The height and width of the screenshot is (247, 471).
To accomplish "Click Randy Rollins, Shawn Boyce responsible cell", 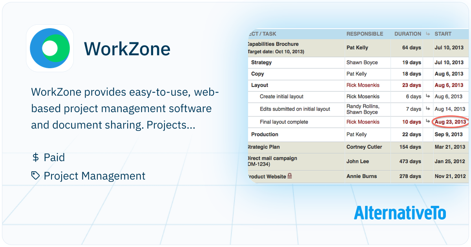I will click(x=363, y=109).
